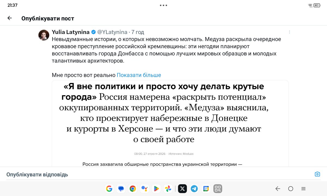Open the app drawer search grid icon
Viewport: 327px width, 196px height.
pos(218,189)
